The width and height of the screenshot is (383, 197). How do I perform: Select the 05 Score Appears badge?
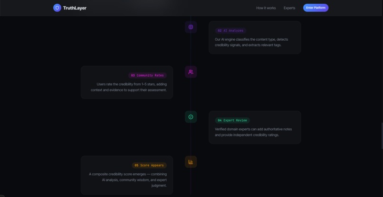[x=149, y=165]
